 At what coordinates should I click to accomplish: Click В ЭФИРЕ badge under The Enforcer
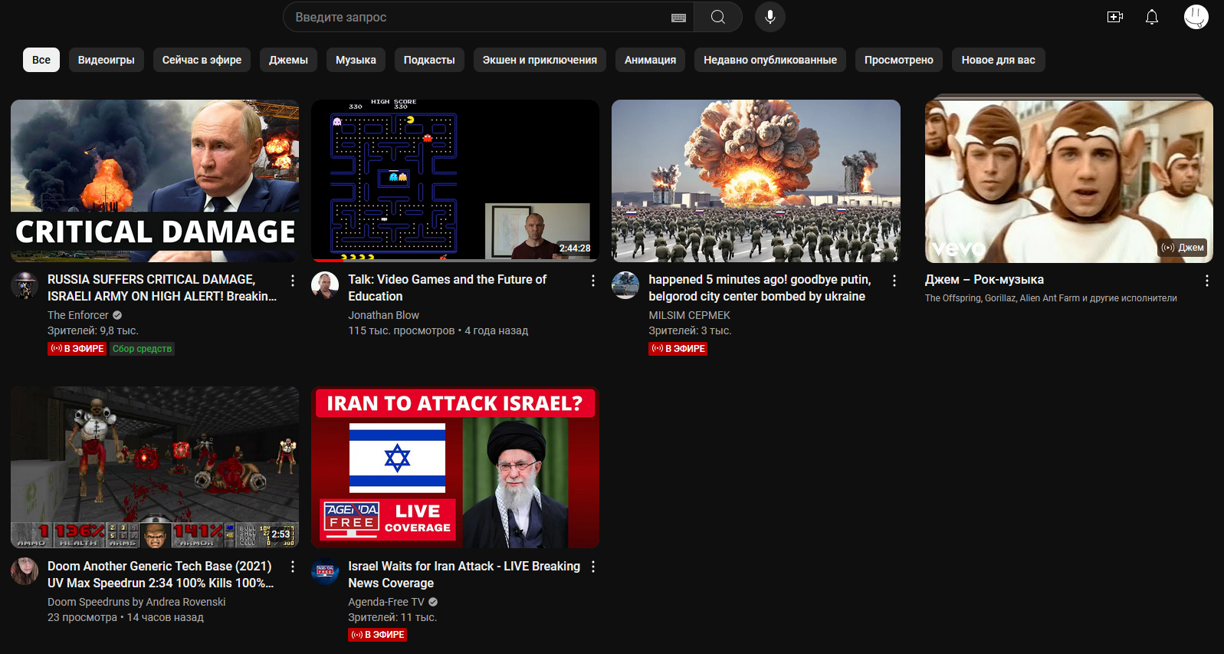pos(77,349)
